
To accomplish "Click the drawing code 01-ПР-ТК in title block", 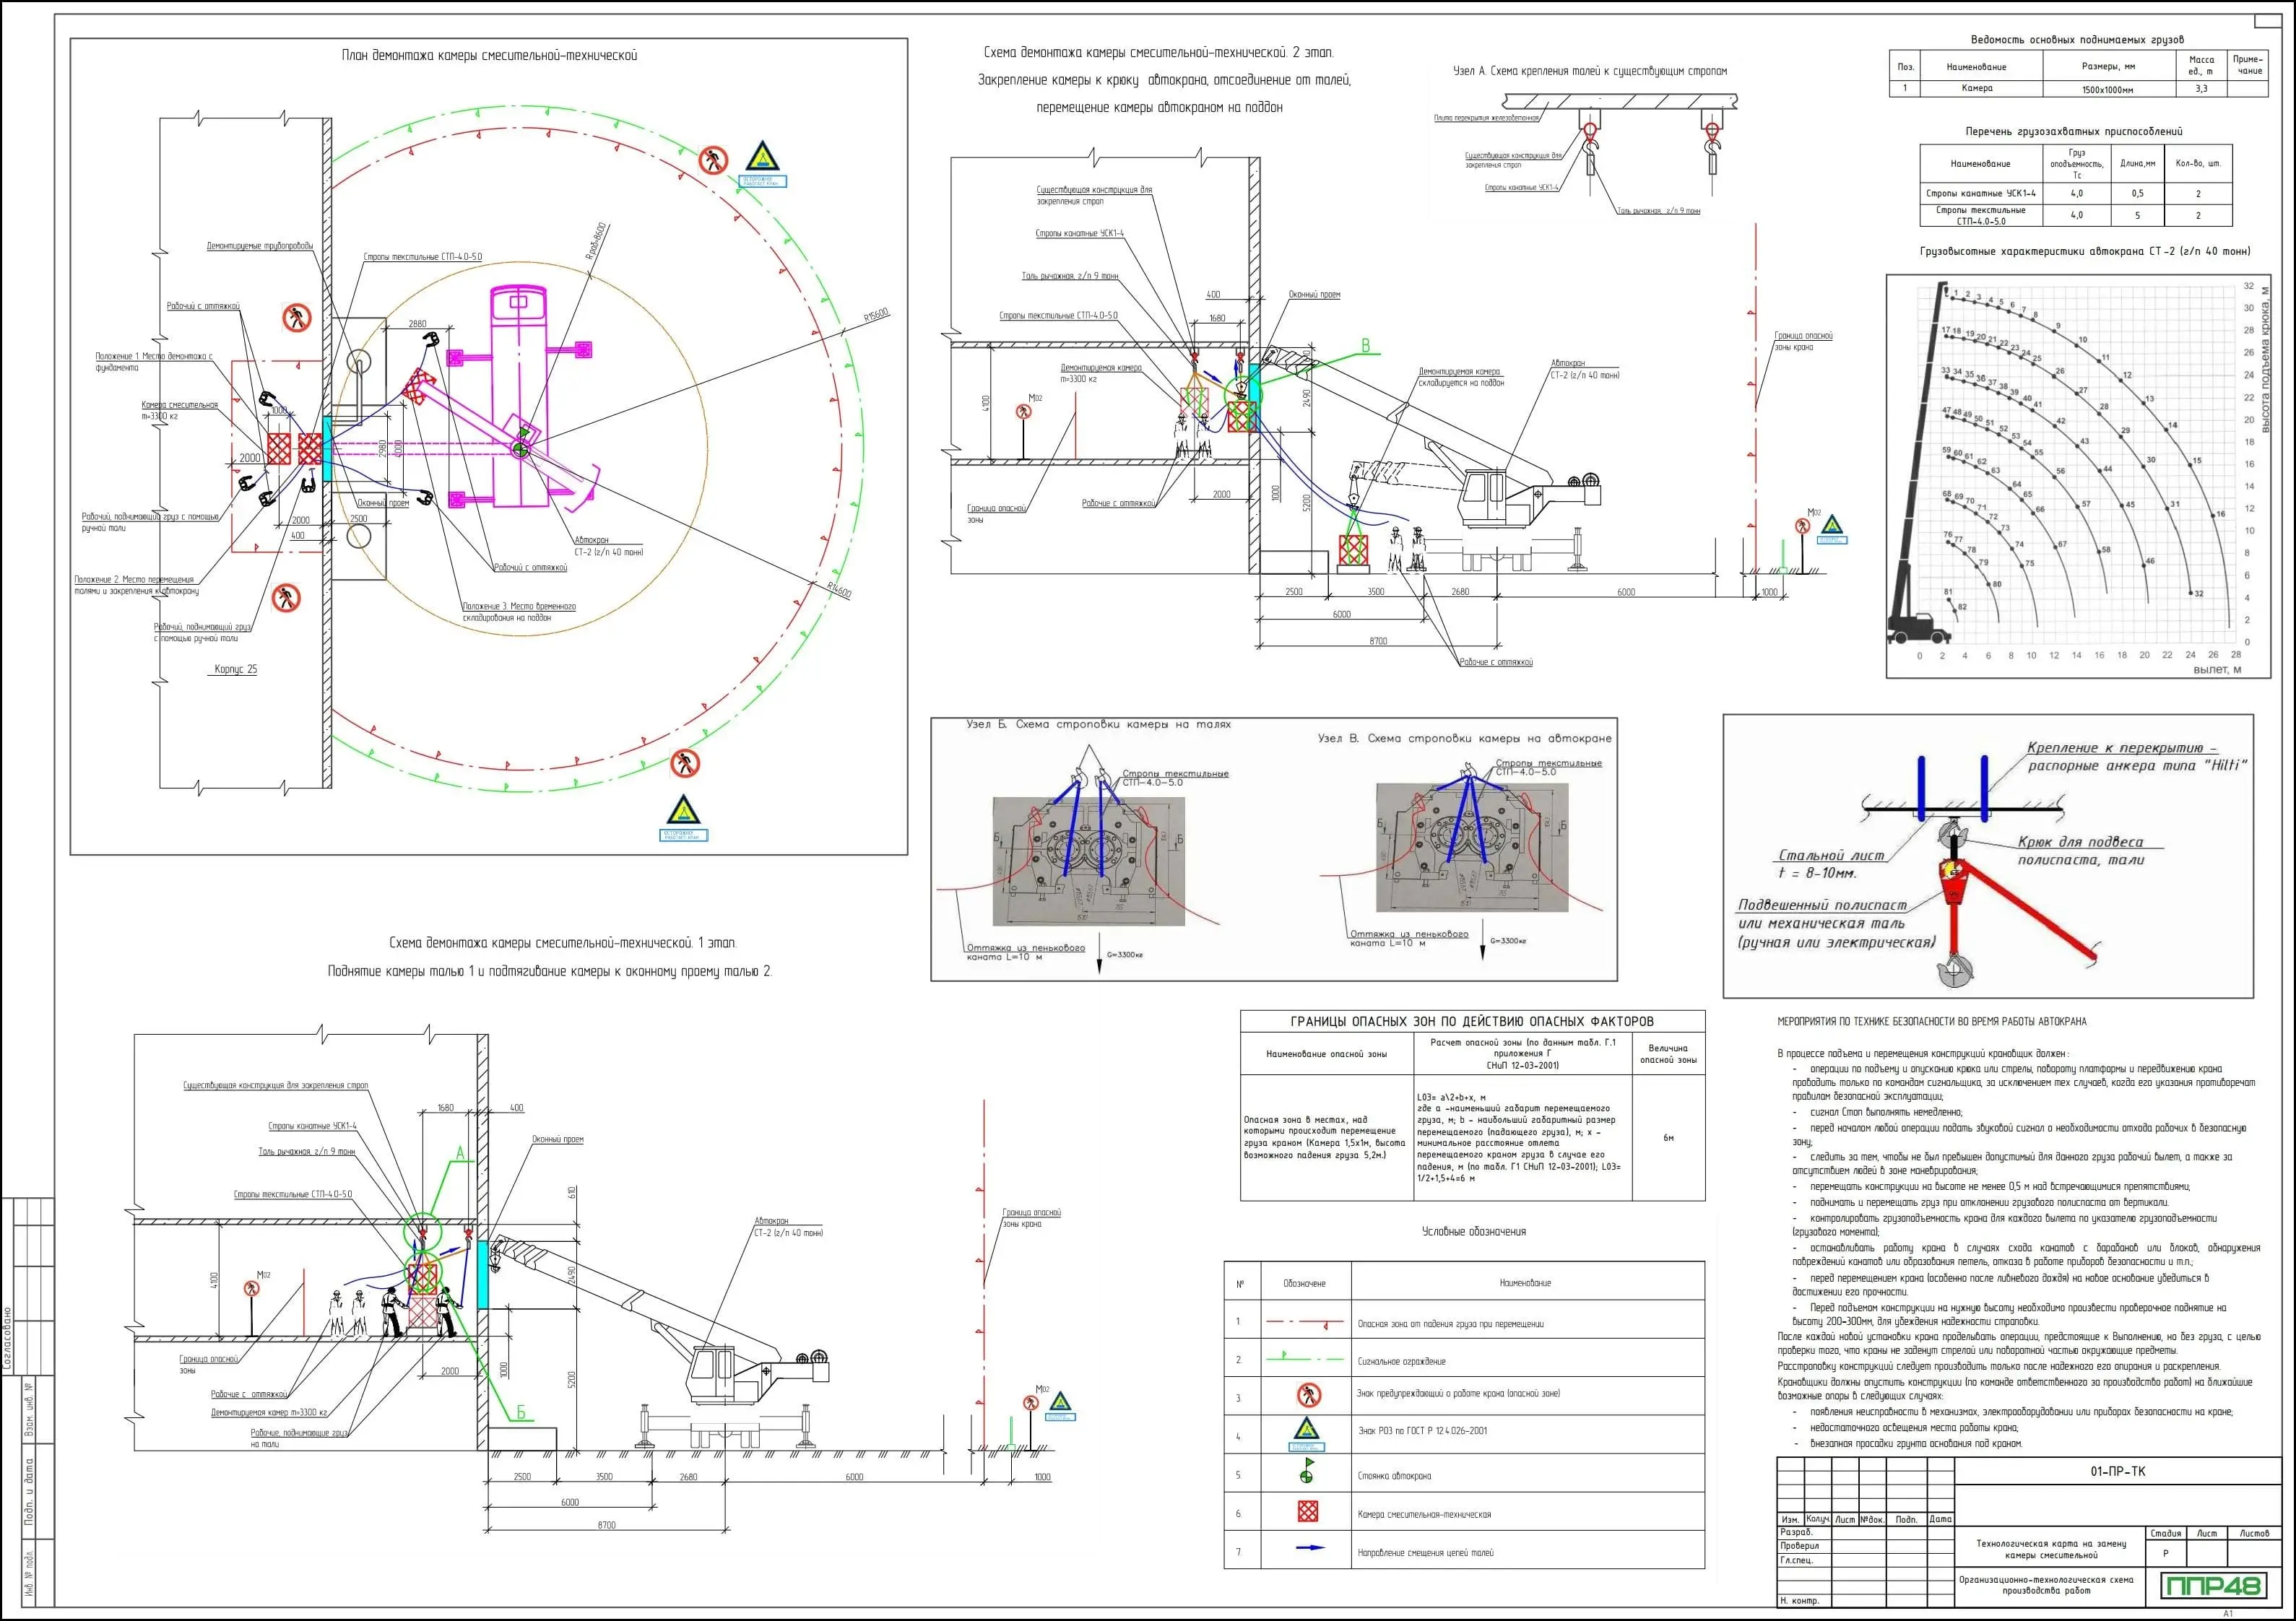I will 2117,1471.
